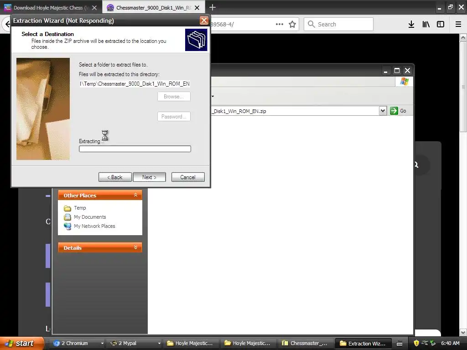467x350 pixels.
Task: Click the My Network Places icon
Action: coord(67,226)
